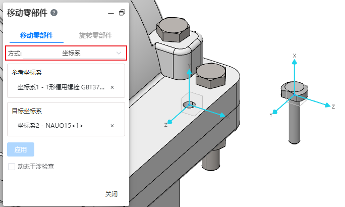Click Z axis handle at the hole
Screen dimensions: 345x207
169,122
